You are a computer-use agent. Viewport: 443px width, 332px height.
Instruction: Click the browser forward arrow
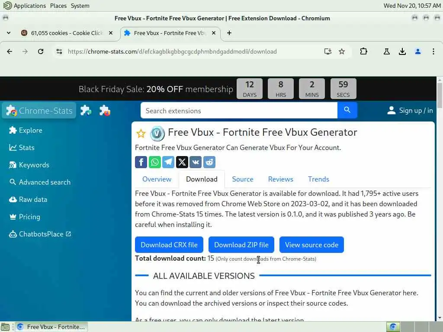25,51
